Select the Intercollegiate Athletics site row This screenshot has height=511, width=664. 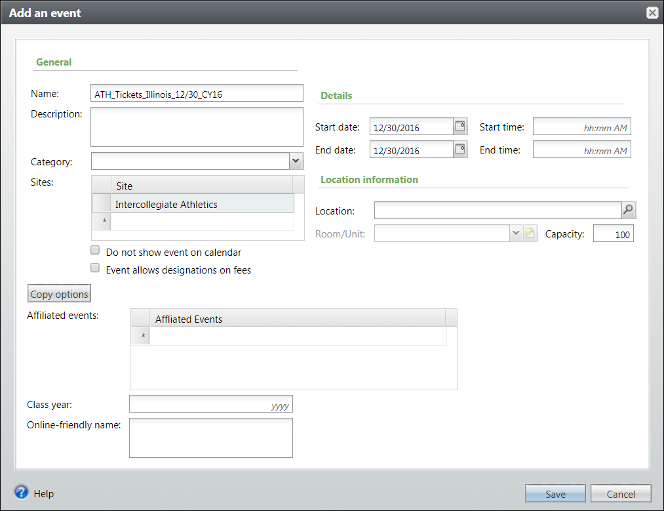point(202,205)
